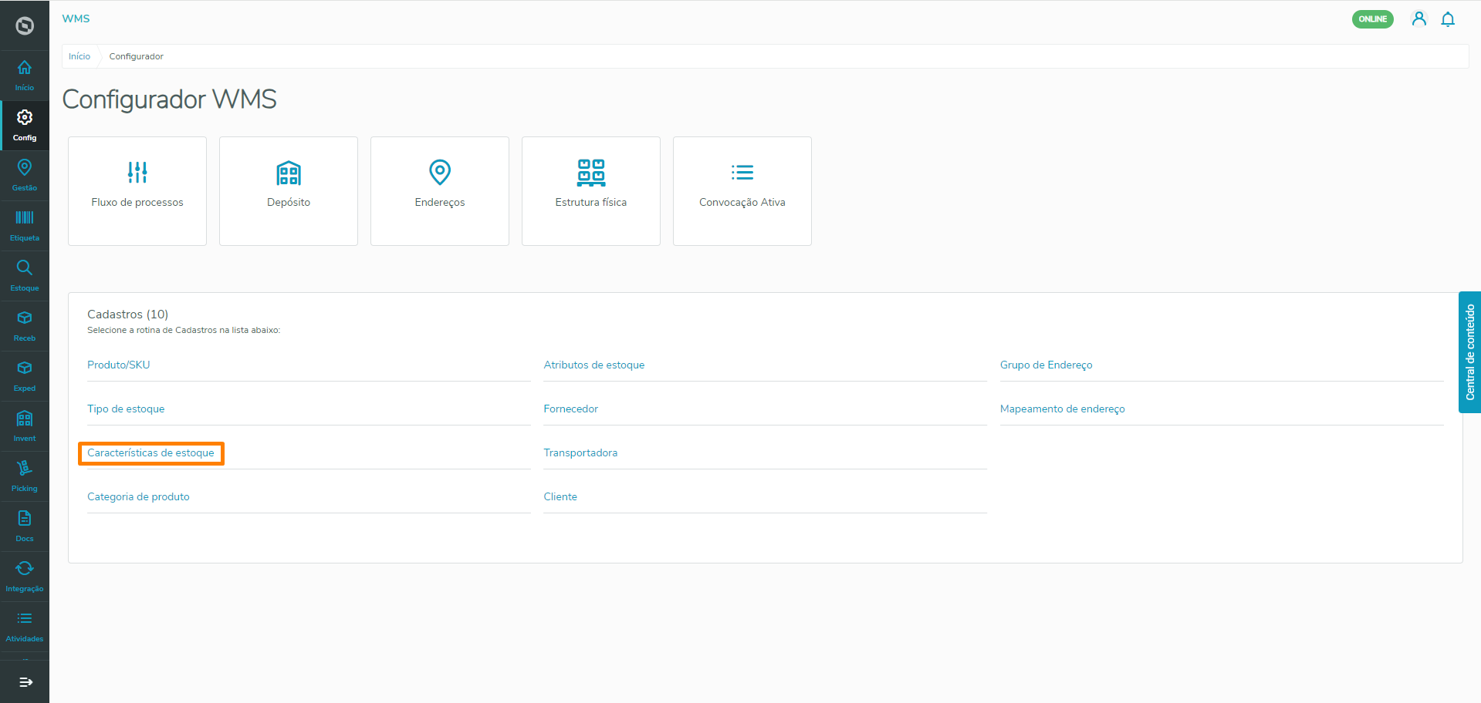The image size is (1481, 703).
Task: Open Central de conteúdo side tab
Action: [1469, 352]
